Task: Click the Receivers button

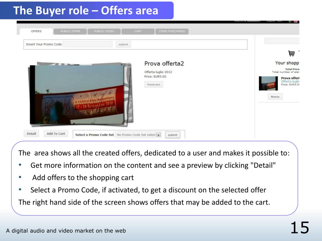Action: 153,84
